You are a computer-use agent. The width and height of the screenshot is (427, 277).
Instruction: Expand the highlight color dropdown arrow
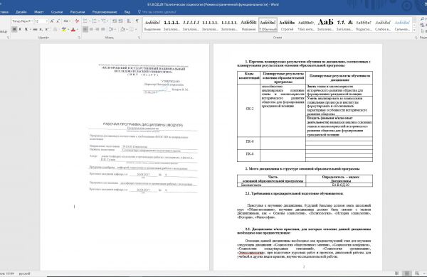pos(68,29)
